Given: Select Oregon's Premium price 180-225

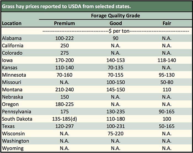Looking at the screenshot, I should (x=64, y=104).
